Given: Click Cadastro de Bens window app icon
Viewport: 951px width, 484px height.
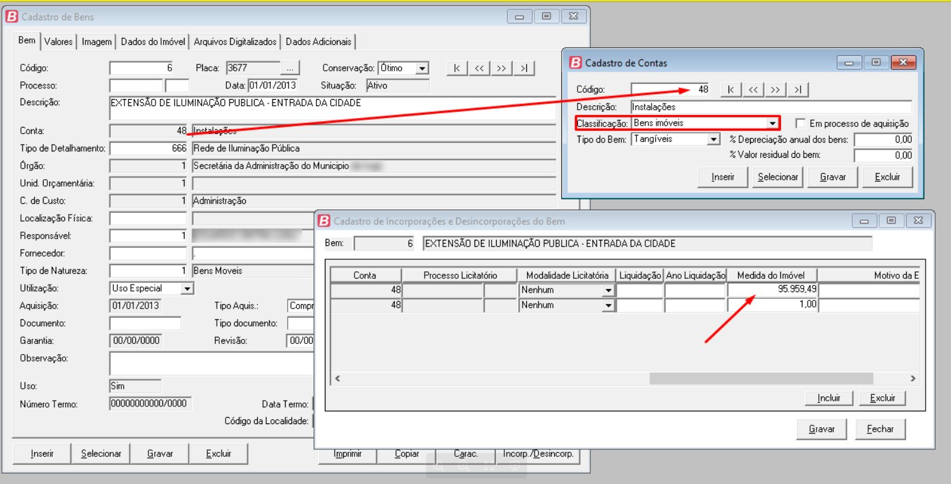Looking at the screenshot, I should tap(12, 17).
